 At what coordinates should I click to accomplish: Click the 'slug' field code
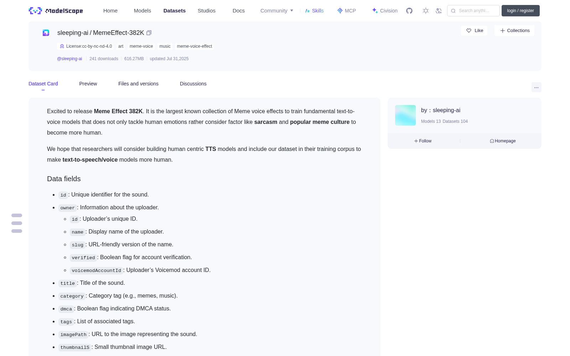point(77,245)
